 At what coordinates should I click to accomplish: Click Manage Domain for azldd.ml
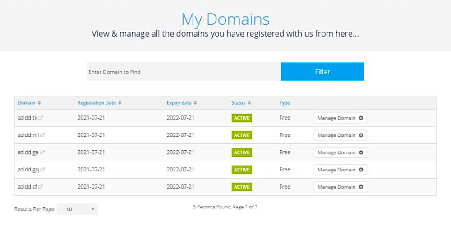click(x=336, y=135)
